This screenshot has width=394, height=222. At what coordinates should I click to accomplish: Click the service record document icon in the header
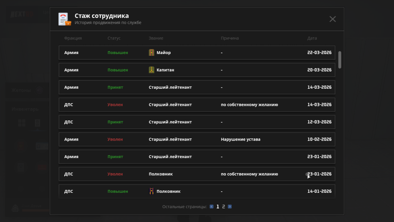pyautogui.click(x=63, y=19)
